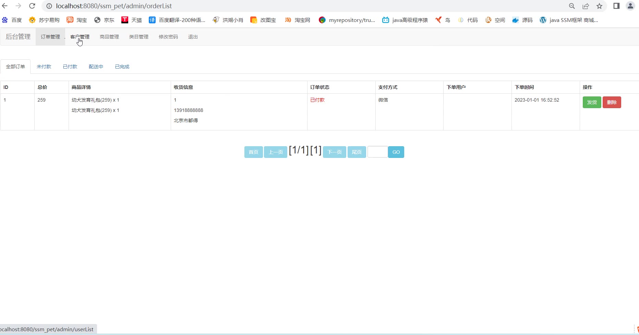The width and height of the screenshot is (639, 335).
Task: Select phone number 13918888888
Action: (x=189, y=110)
